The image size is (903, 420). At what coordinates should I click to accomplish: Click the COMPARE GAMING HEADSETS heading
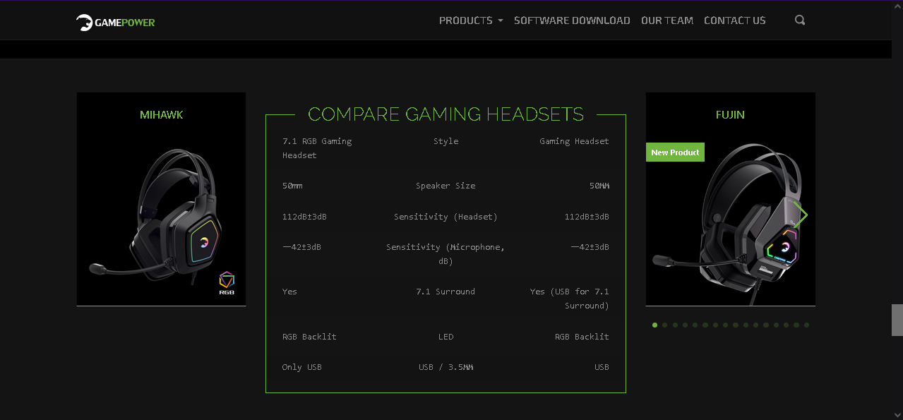tap(446, 114)
